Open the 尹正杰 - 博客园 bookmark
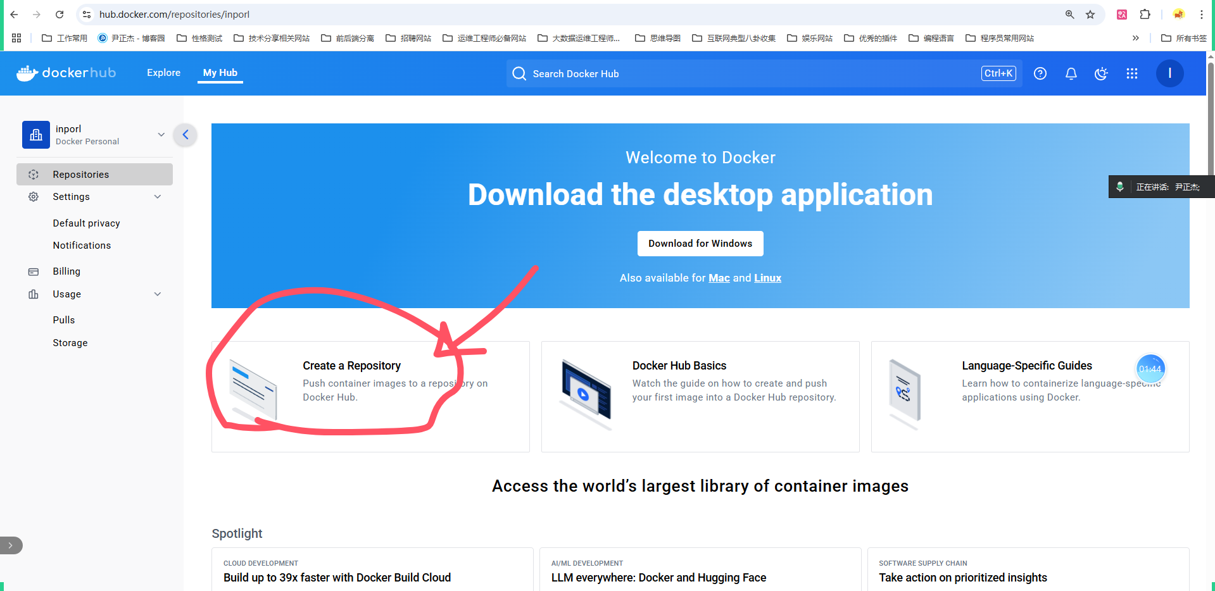Image resolution: width=1215 pixels, height=591 pixels. tap(131, 38)
